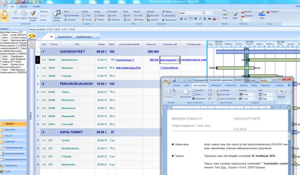300x175 pixels.
Task: Click the save icon in Word title bar
Action: pos(174,80)
